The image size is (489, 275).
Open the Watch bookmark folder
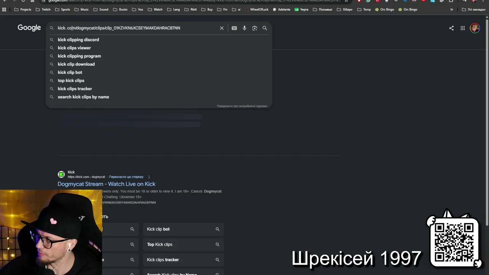155,10
